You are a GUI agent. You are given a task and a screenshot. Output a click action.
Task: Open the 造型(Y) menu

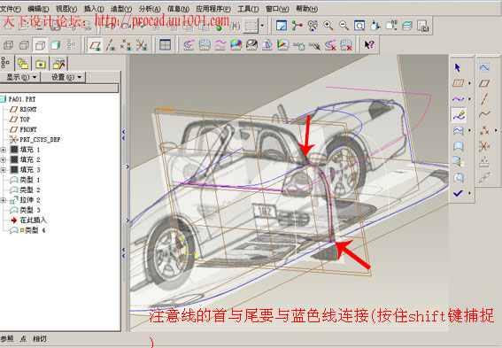[121, 9]
